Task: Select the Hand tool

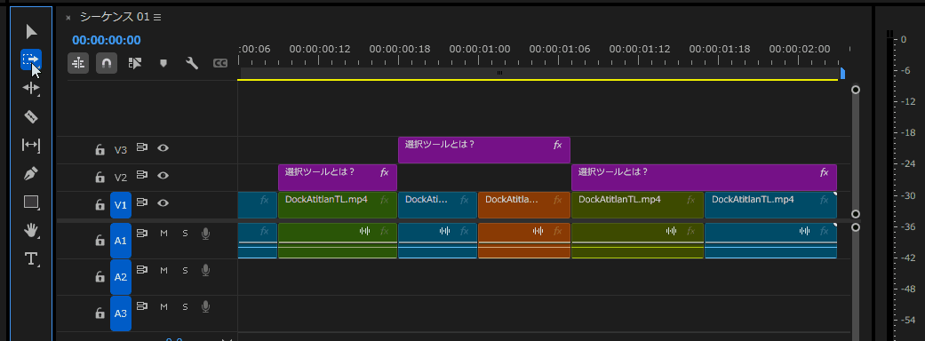Action: [31, 231]
